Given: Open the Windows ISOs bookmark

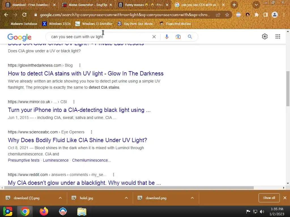Looking at the screenshot, I should (57, 24).
